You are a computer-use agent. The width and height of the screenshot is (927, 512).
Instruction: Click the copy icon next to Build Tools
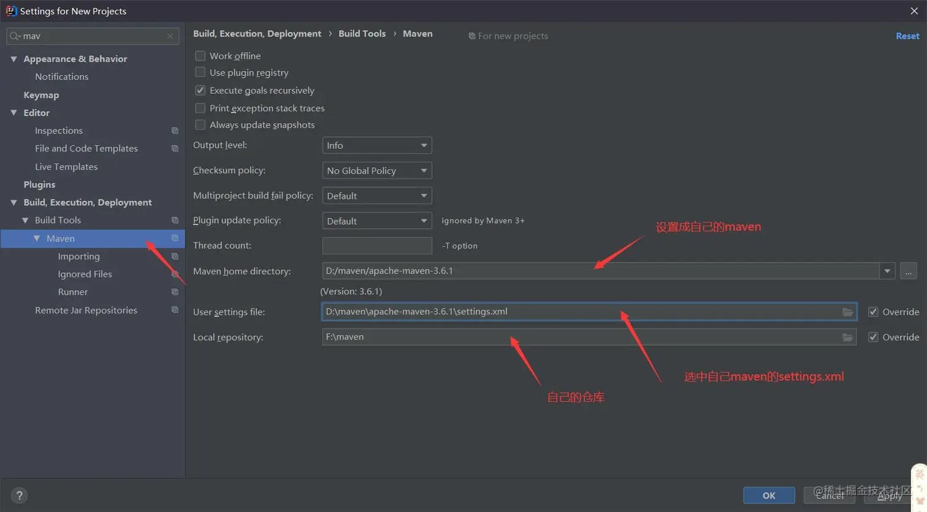(x=175, y=220)
